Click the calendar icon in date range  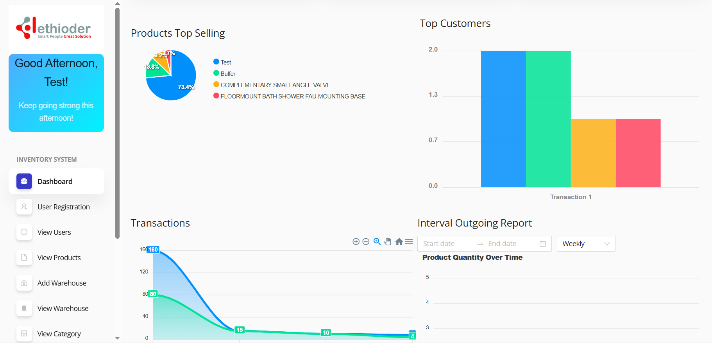click(x=542, y=244)
